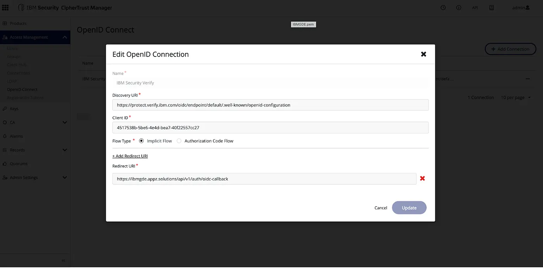
Task: Click the admin user profile icon
Action: pos(527,8)
